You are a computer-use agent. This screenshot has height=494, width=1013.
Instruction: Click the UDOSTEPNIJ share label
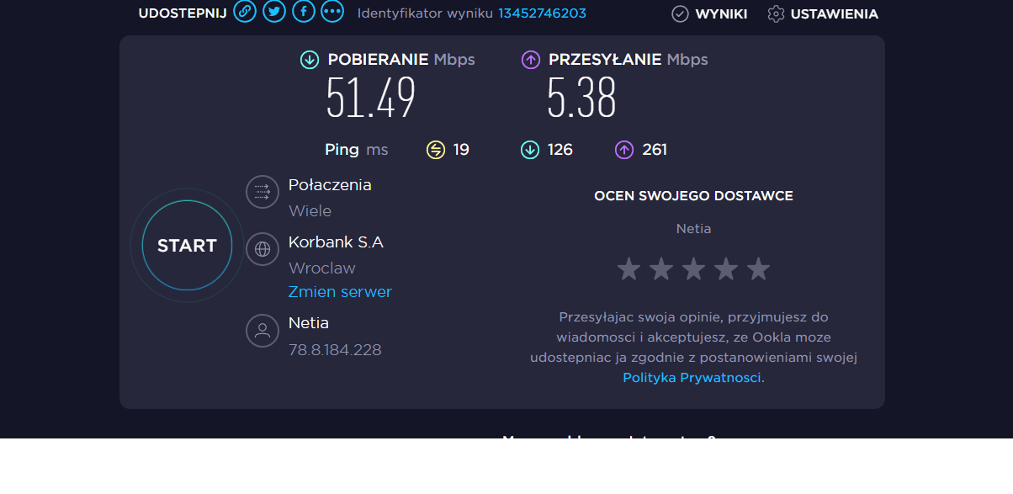pos(183,13)
